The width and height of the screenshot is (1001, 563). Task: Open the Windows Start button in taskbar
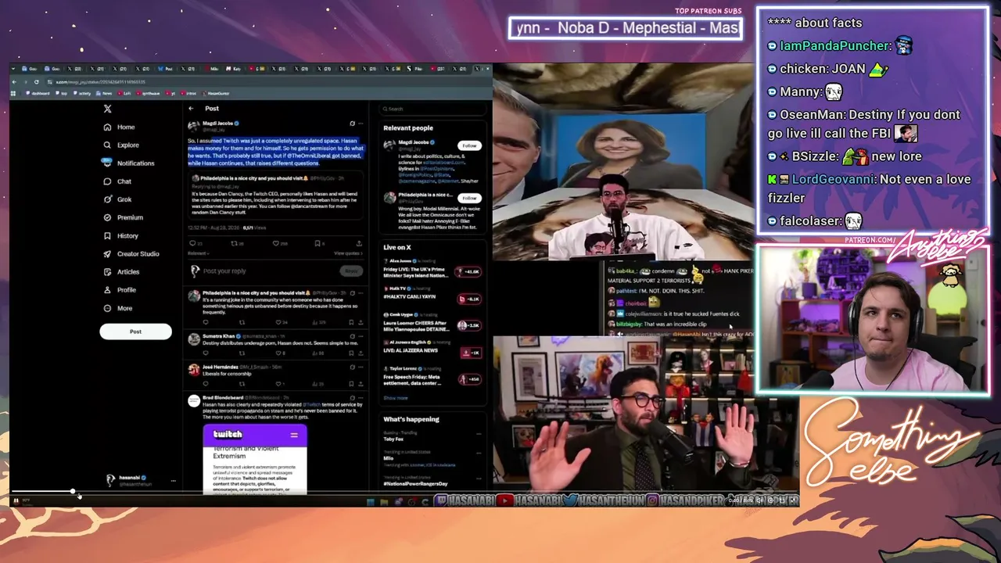tap(370, 501)
